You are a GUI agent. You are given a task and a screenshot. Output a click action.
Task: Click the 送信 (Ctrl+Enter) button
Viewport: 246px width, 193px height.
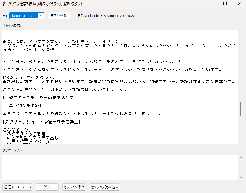point(17,187)
